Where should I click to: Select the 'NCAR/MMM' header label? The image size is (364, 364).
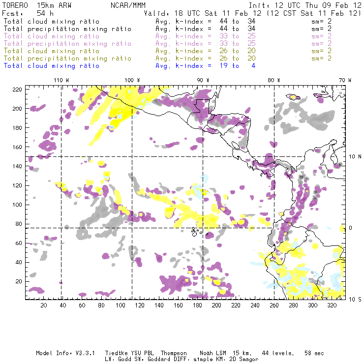pyautogui.click(x=128, y=5)
